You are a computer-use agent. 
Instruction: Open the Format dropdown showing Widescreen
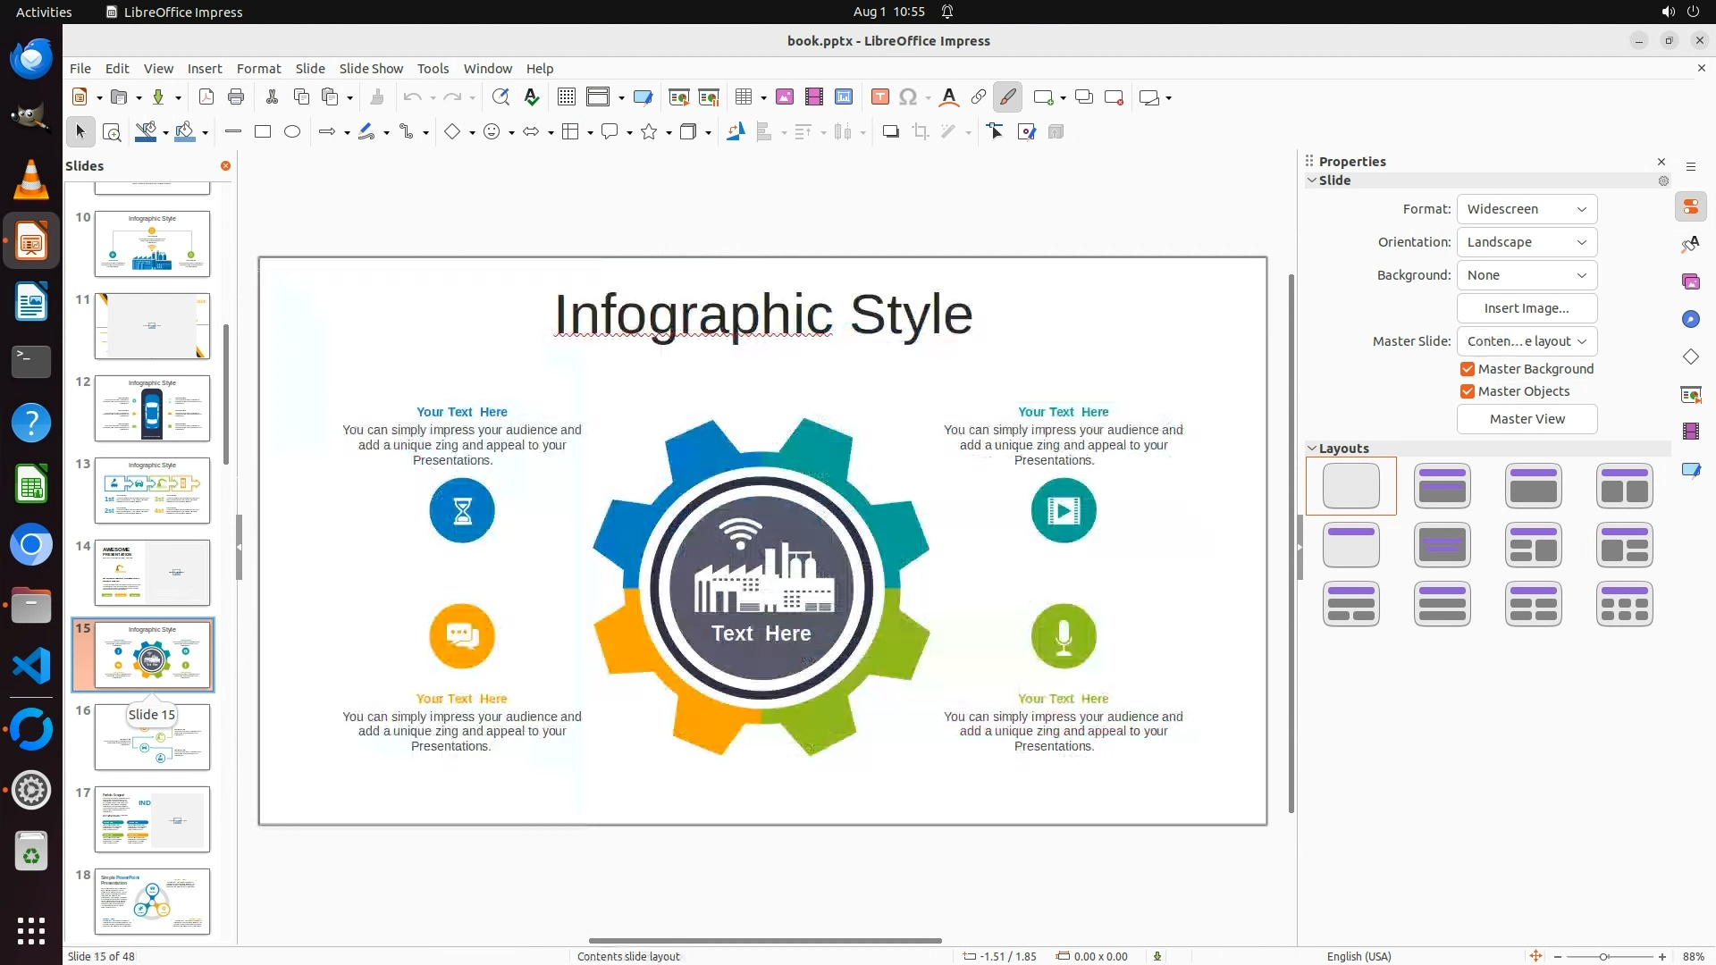coord(1527,209)
